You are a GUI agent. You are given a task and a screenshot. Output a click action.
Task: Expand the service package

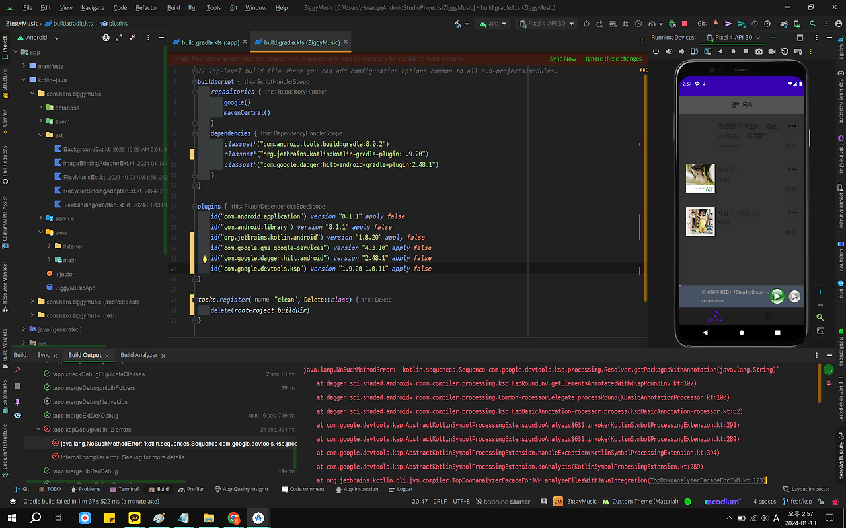pyautogui.click(x=40, y=218)
